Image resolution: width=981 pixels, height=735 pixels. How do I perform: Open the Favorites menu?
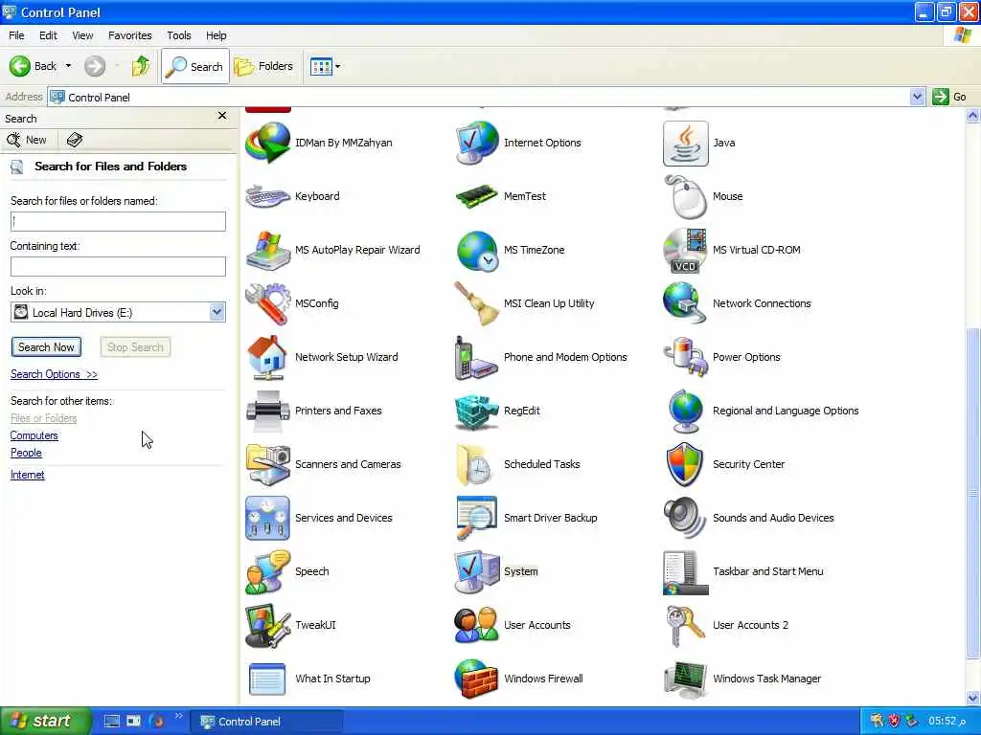130,35
